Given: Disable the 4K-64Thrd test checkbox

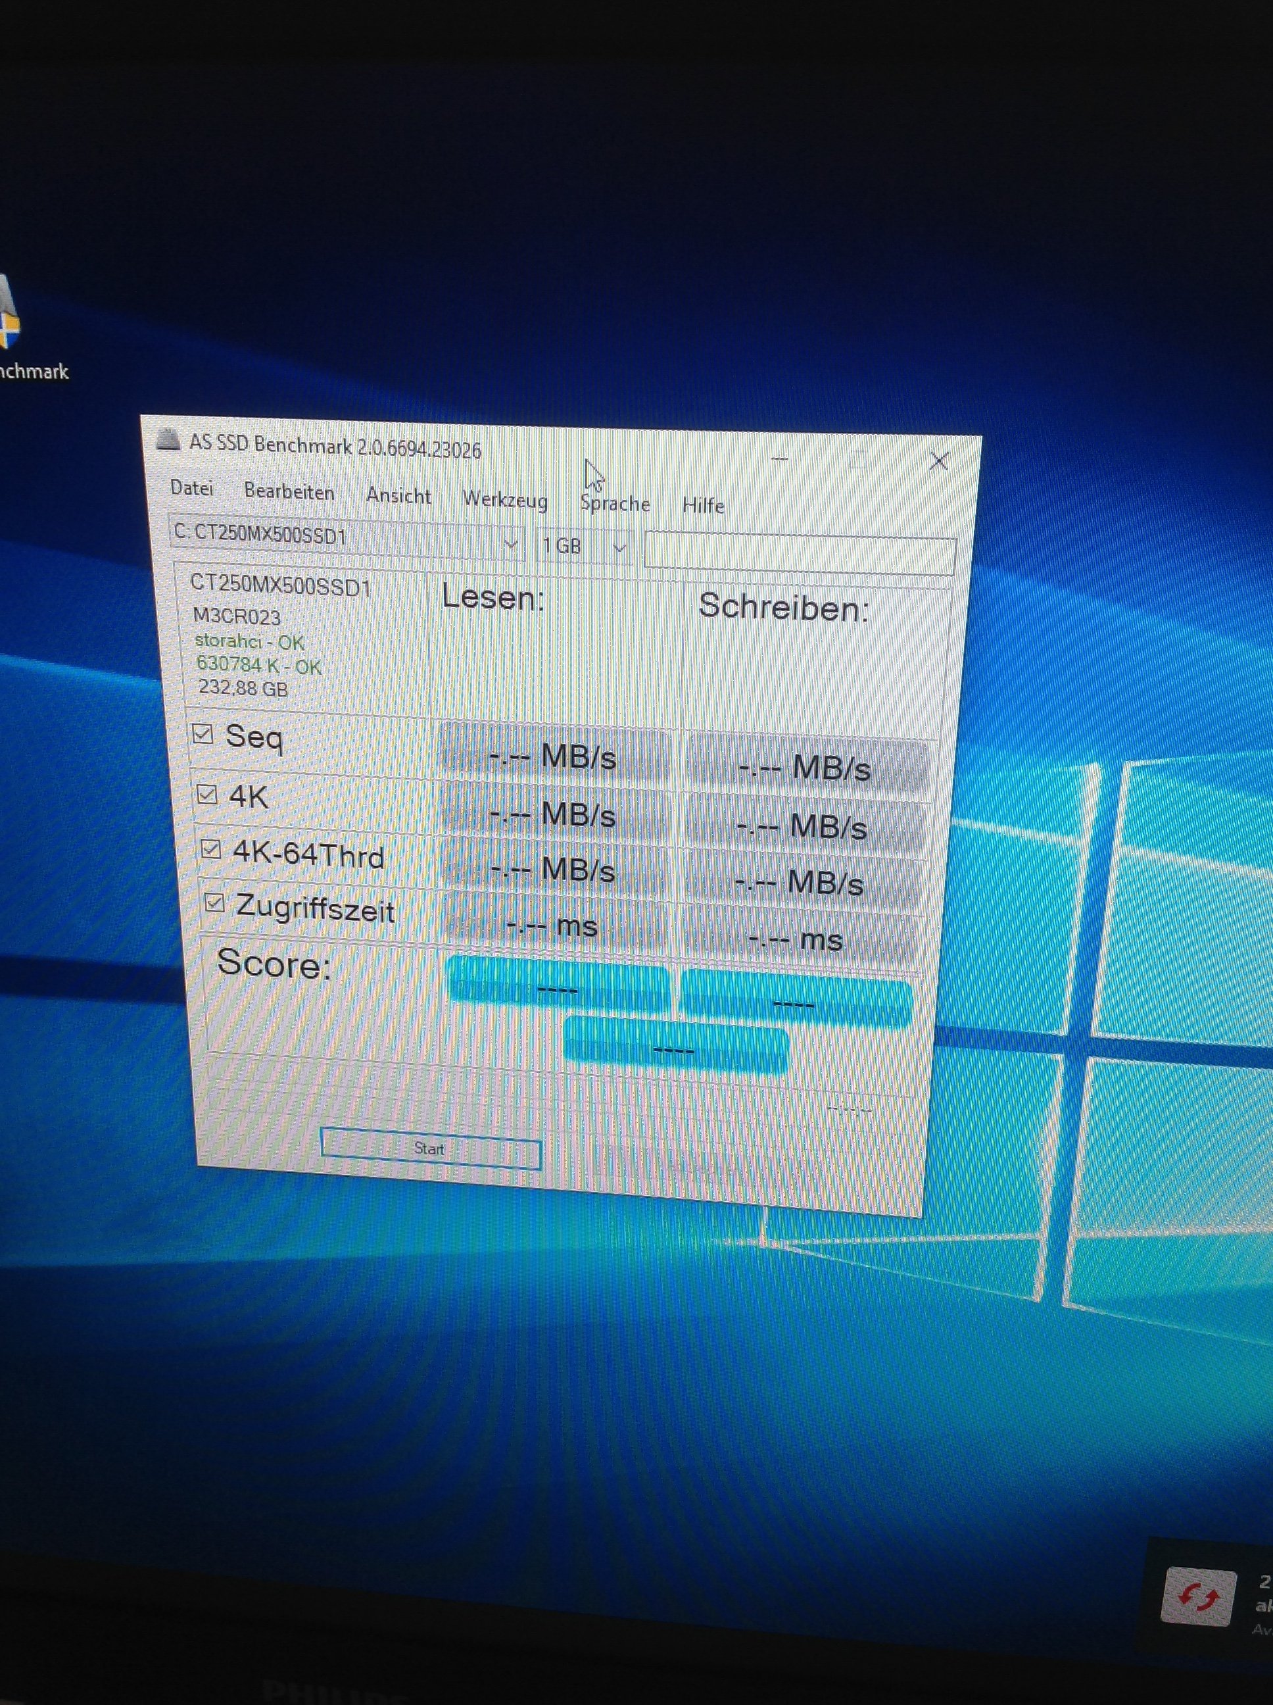Looking at the screenshot, I should 210,849.
